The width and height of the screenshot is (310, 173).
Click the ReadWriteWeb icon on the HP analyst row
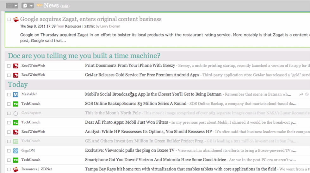point(15,132)
